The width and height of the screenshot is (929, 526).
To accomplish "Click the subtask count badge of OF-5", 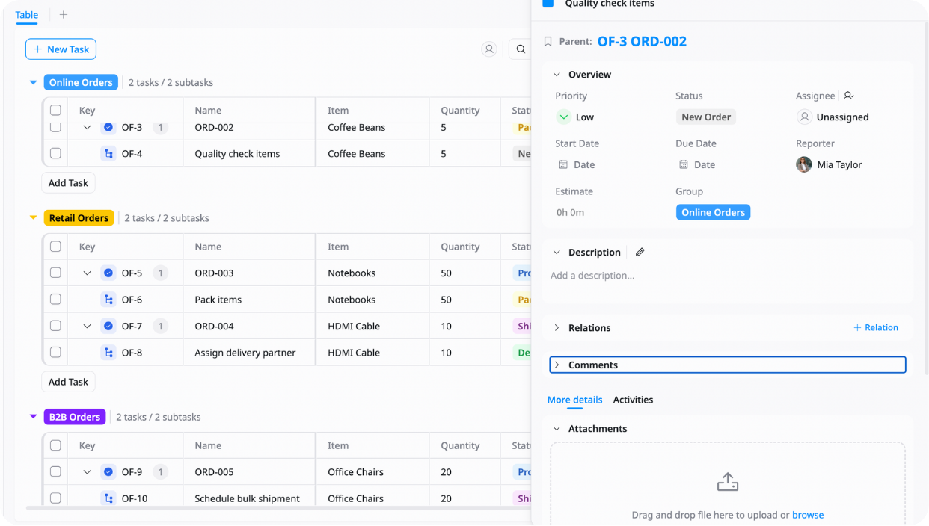I will (x=160, y=273).
